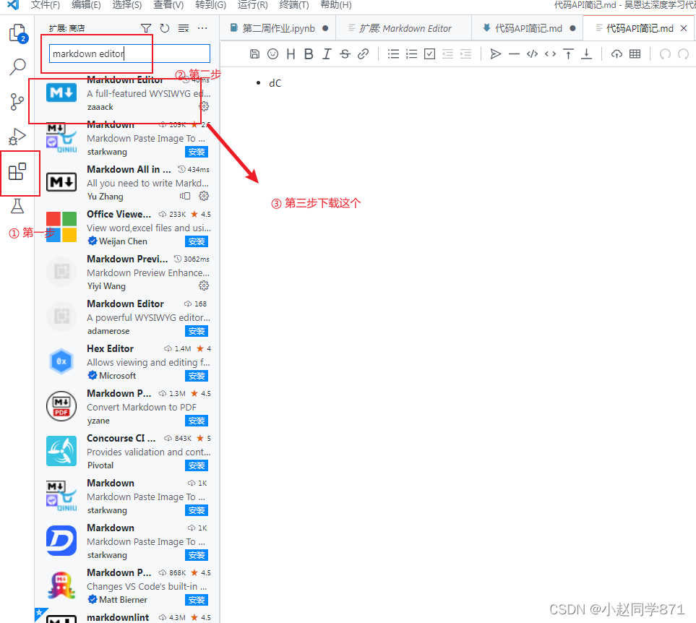Install Markdown Paste Image extension rated 2.5
The height and width of the screenshot is (623, 696).
(197, 152)
